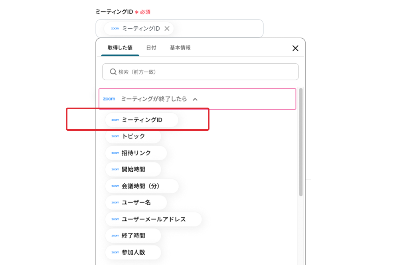Pick the 開始時間 value
The width and height of the screenshot is (399, 265).
coord(133,169)
